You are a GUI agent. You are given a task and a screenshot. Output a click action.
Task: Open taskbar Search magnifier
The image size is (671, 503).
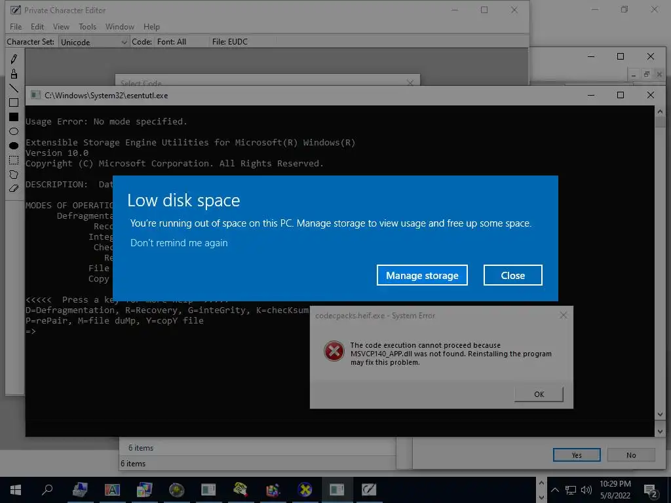click(x=47, y=490)
